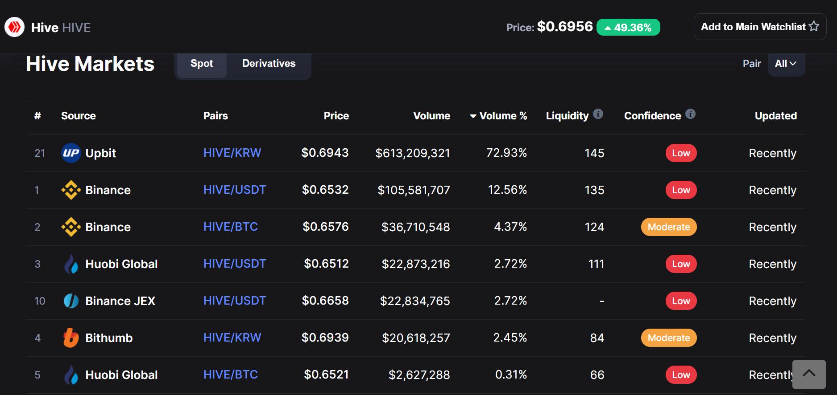
Task: Click the watchlist star icon
Action: pyautogui.click(x=814, y=26)
